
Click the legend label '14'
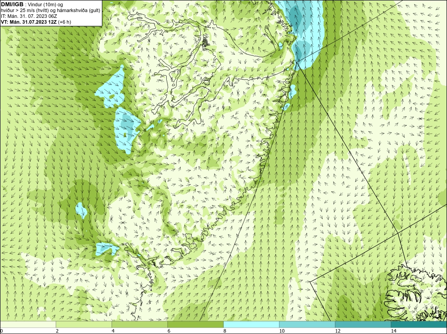click(x=393, y=331)
